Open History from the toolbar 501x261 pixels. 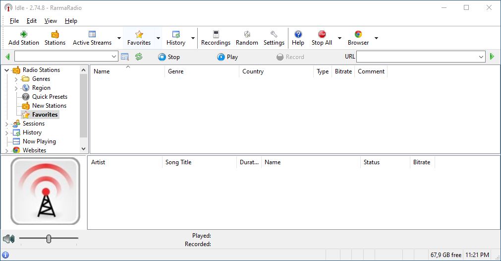(176, 38)
